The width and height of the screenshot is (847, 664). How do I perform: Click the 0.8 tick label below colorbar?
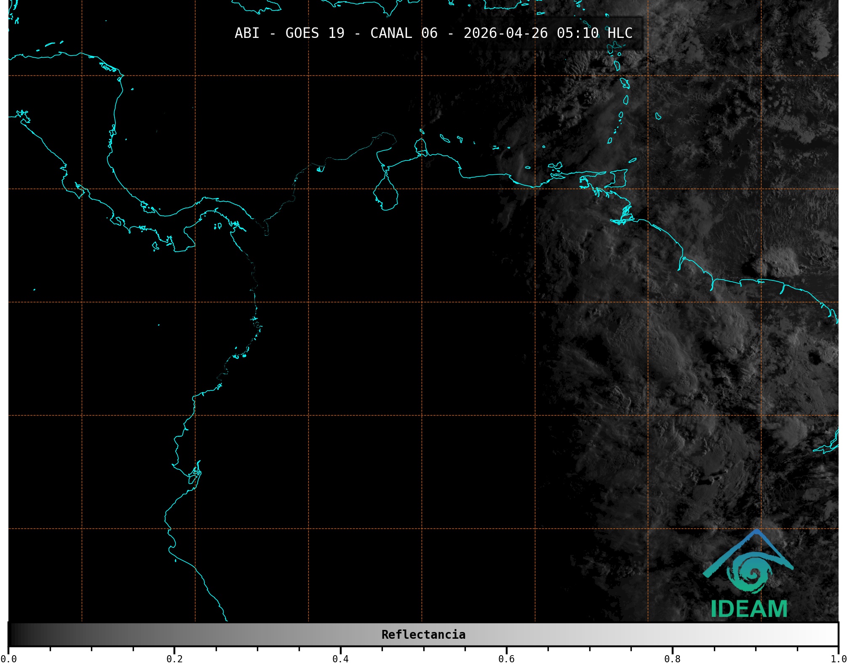click(x=672, y=659)
